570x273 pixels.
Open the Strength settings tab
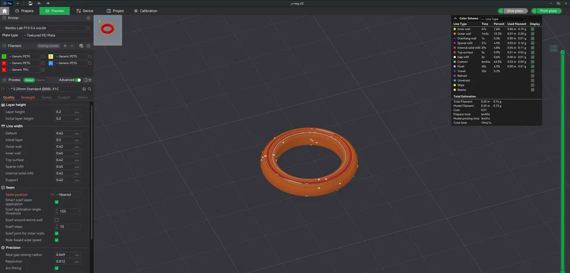(28, 97)
